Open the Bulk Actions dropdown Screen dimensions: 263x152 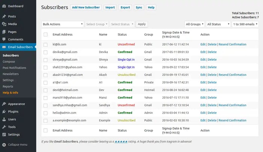(62, 24)
